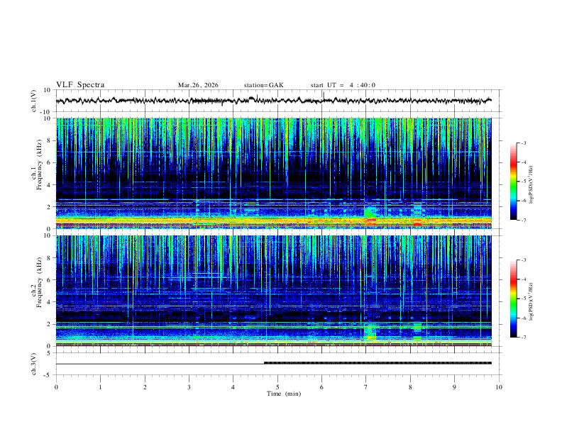The image size is (562, 434).
Task: Click the time axis tick label "9"
Action: pos(454,387)
